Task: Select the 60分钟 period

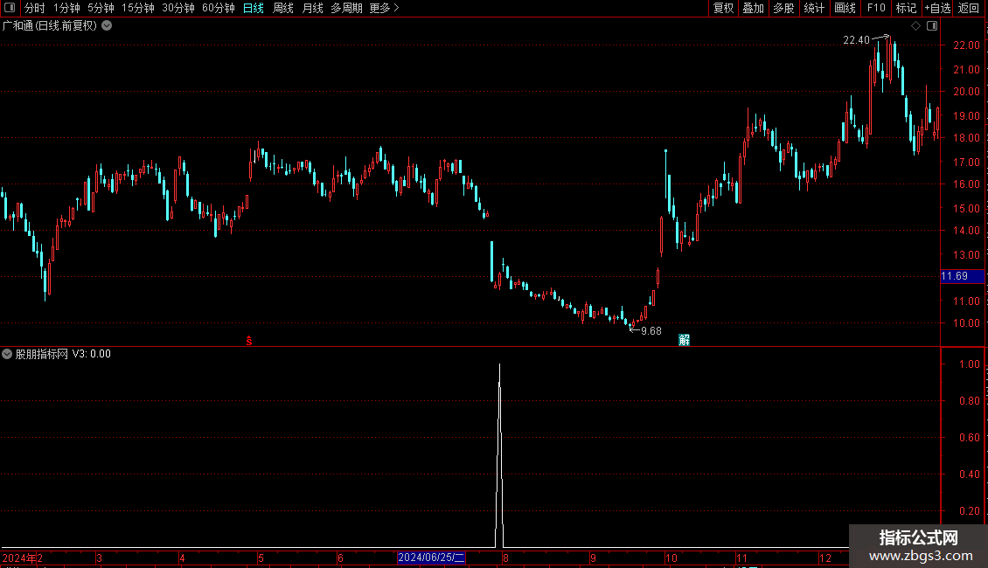Action: click(x=218, y=8)
